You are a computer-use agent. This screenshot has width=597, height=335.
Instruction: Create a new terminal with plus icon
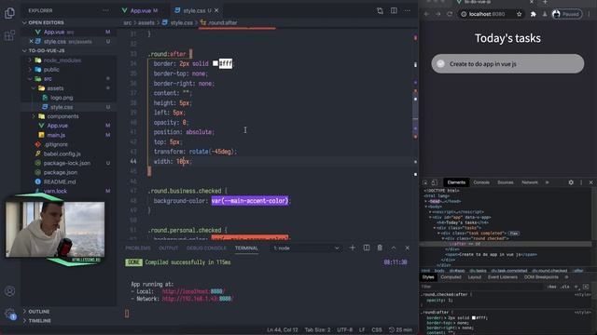[x=353, y=248]
